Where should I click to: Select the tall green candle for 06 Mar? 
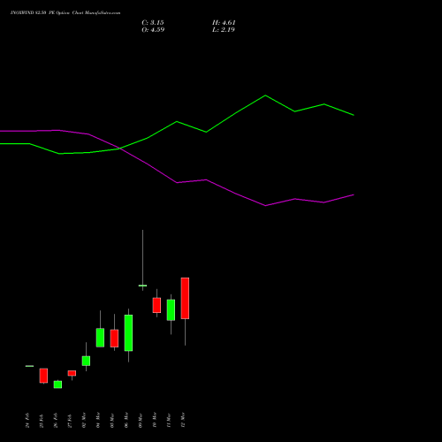pyautogui.click(x=128, y=333)
